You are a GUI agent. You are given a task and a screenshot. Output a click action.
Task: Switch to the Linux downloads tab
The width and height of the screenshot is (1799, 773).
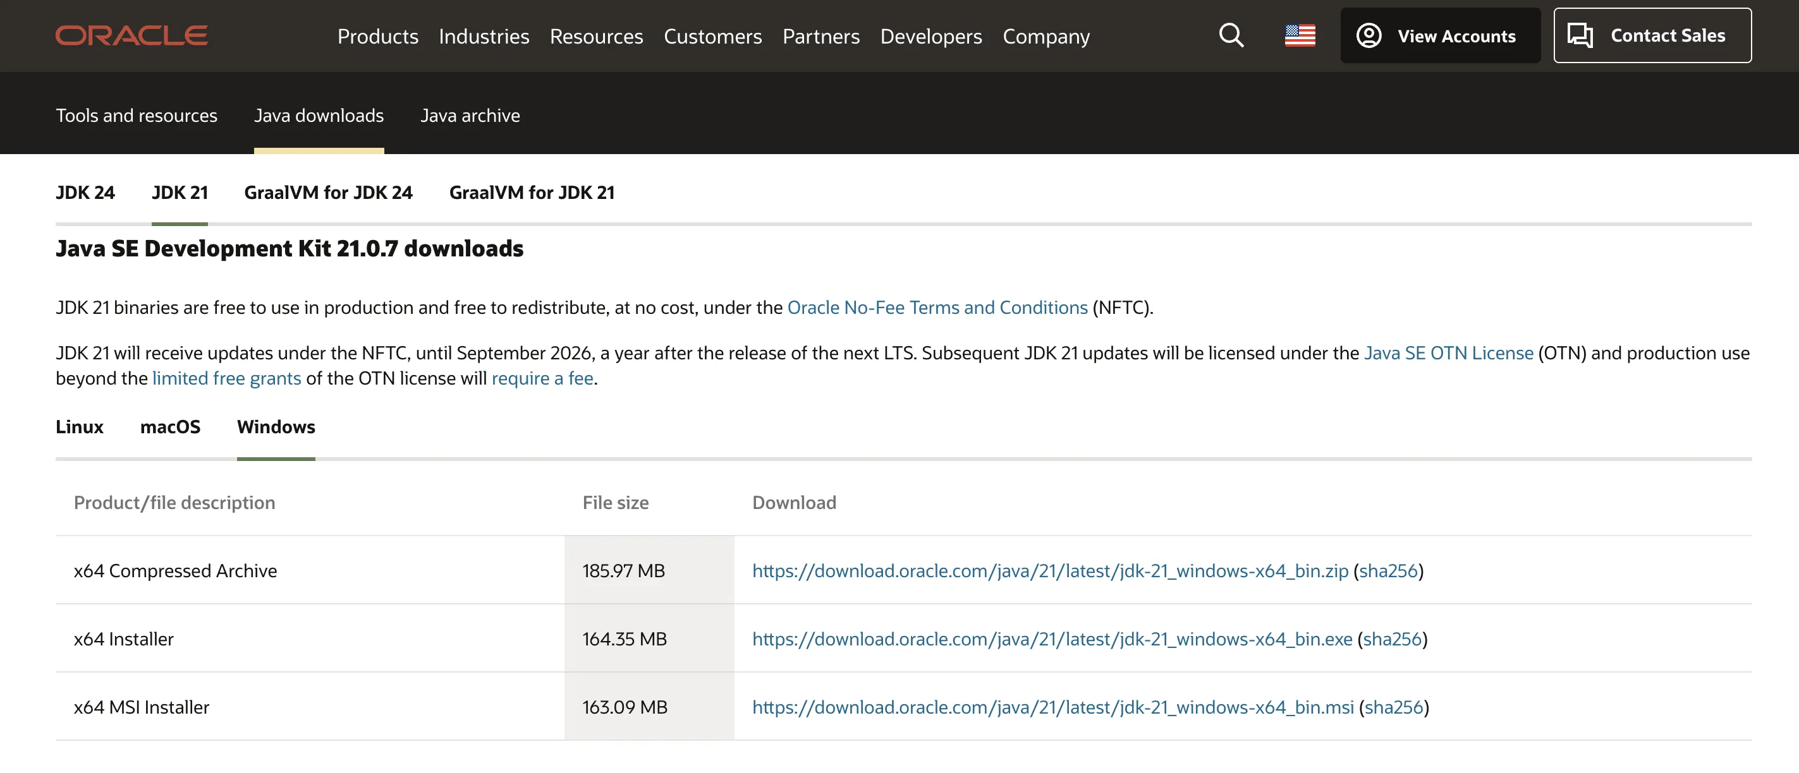tap(80, 427)
